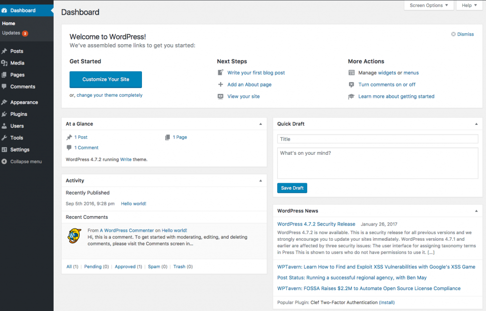
Task: Click the Plugins plug icon
Action: tap(4, 114)
